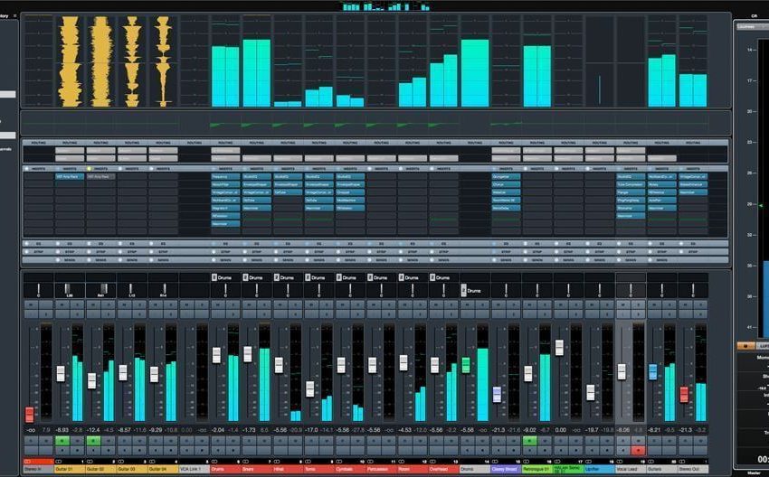This screenshot has width=769, height=477.
Task: Select the Stereo Out channel name
Action: pos(692,469)
